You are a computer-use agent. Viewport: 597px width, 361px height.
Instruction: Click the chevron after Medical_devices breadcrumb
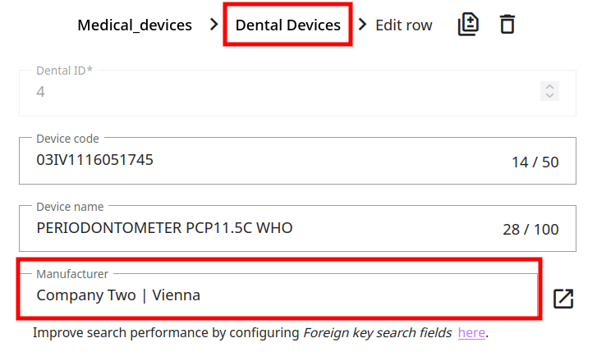pos(214,25)
